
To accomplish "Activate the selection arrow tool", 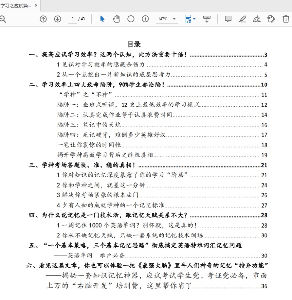I will pos(102,19).
